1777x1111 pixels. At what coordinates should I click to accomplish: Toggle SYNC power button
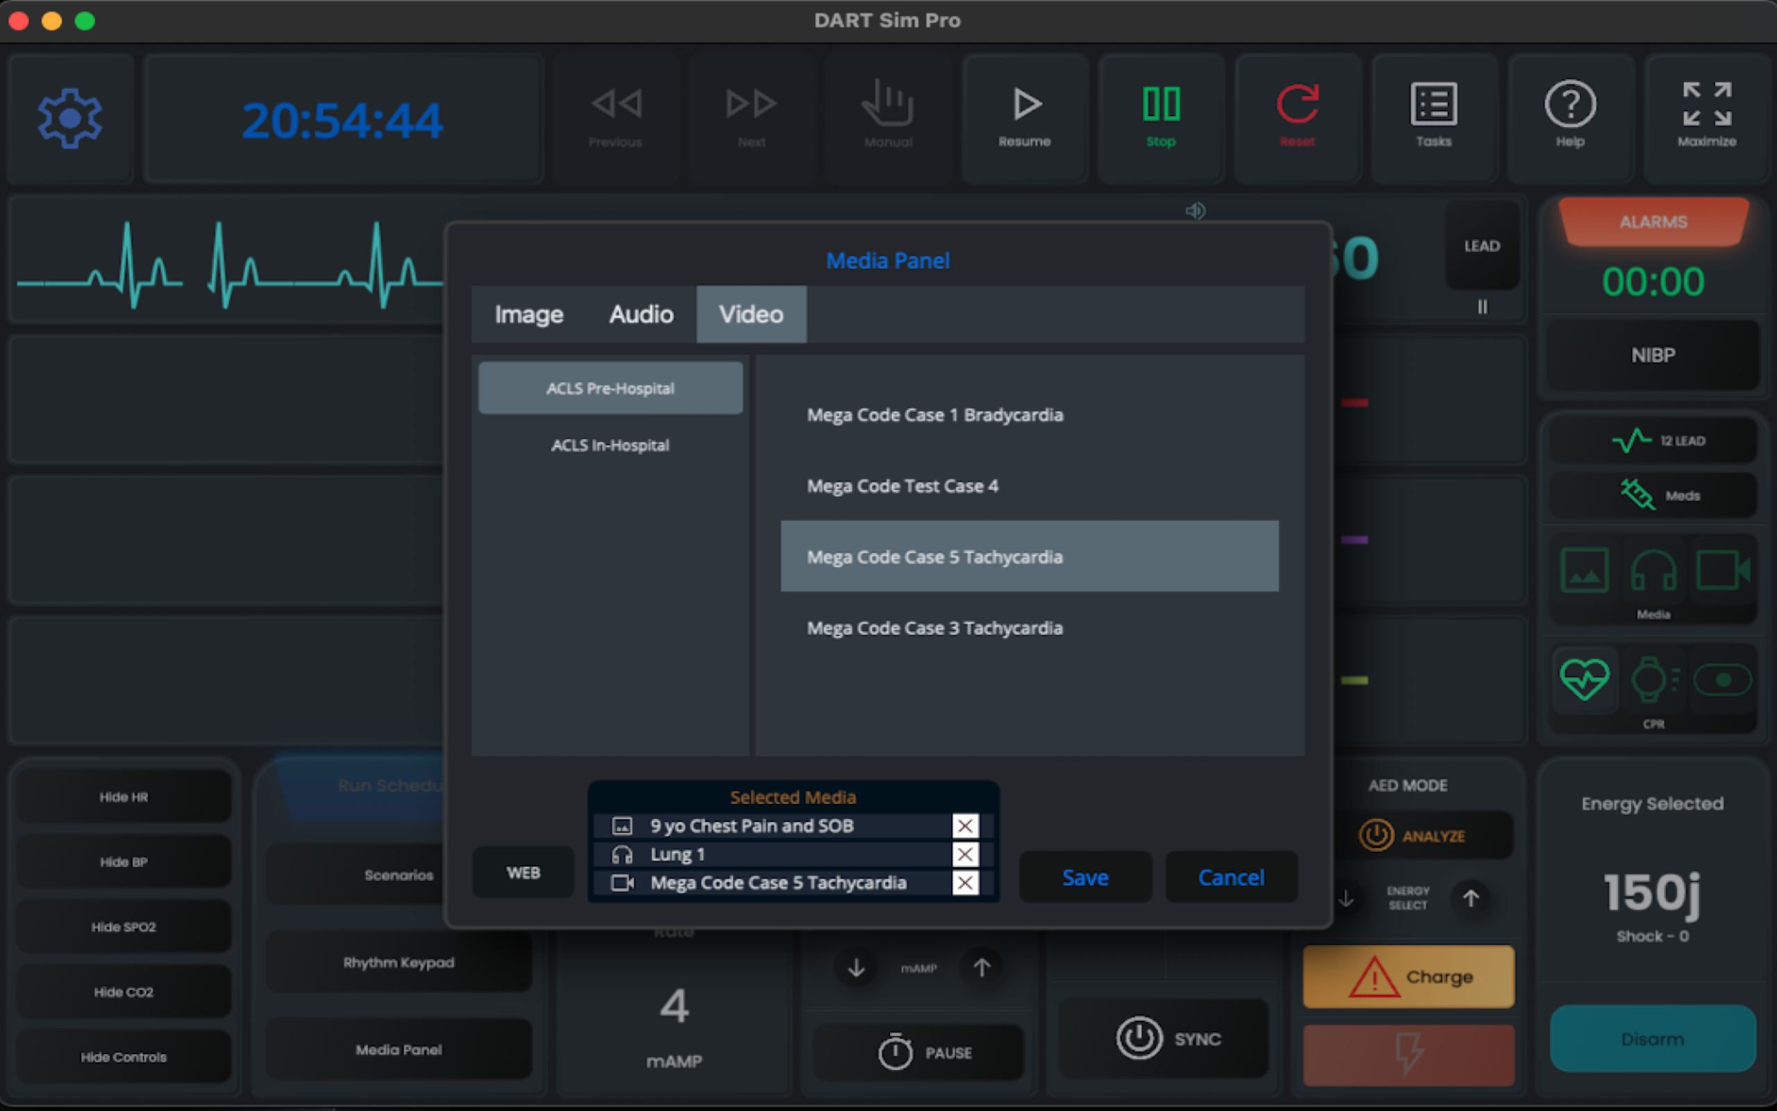coord(1164,1038)
